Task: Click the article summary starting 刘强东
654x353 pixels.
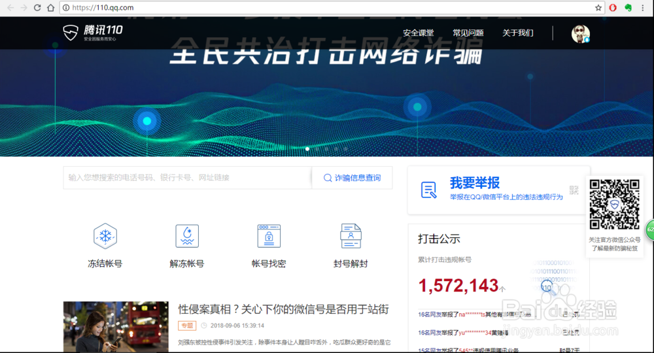Action: (x=284, y=342)
